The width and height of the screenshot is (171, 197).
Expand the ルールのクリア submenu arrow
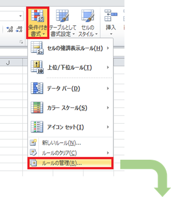click(x=108, y=153)
